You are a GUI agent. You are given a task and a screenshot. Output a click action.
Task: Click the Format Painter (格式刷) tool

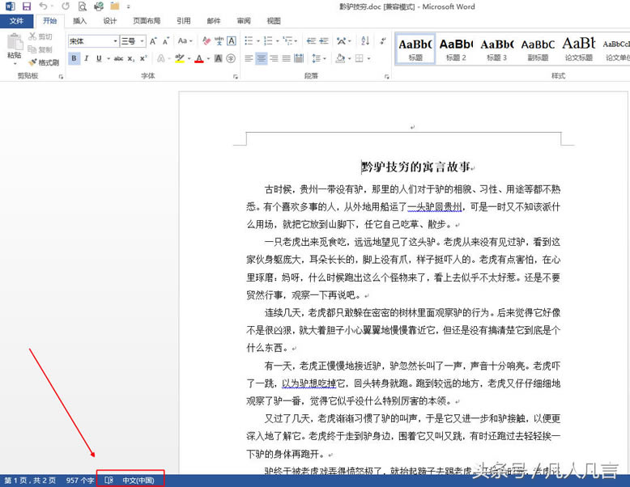(x=43, y=62)
